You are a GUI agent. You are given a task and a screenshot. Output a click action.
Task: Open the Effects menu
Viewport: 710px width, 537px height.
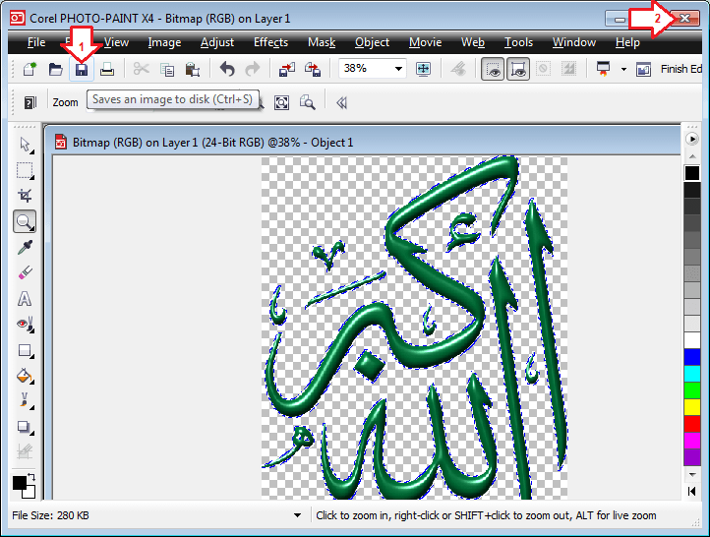click(270, 42)
